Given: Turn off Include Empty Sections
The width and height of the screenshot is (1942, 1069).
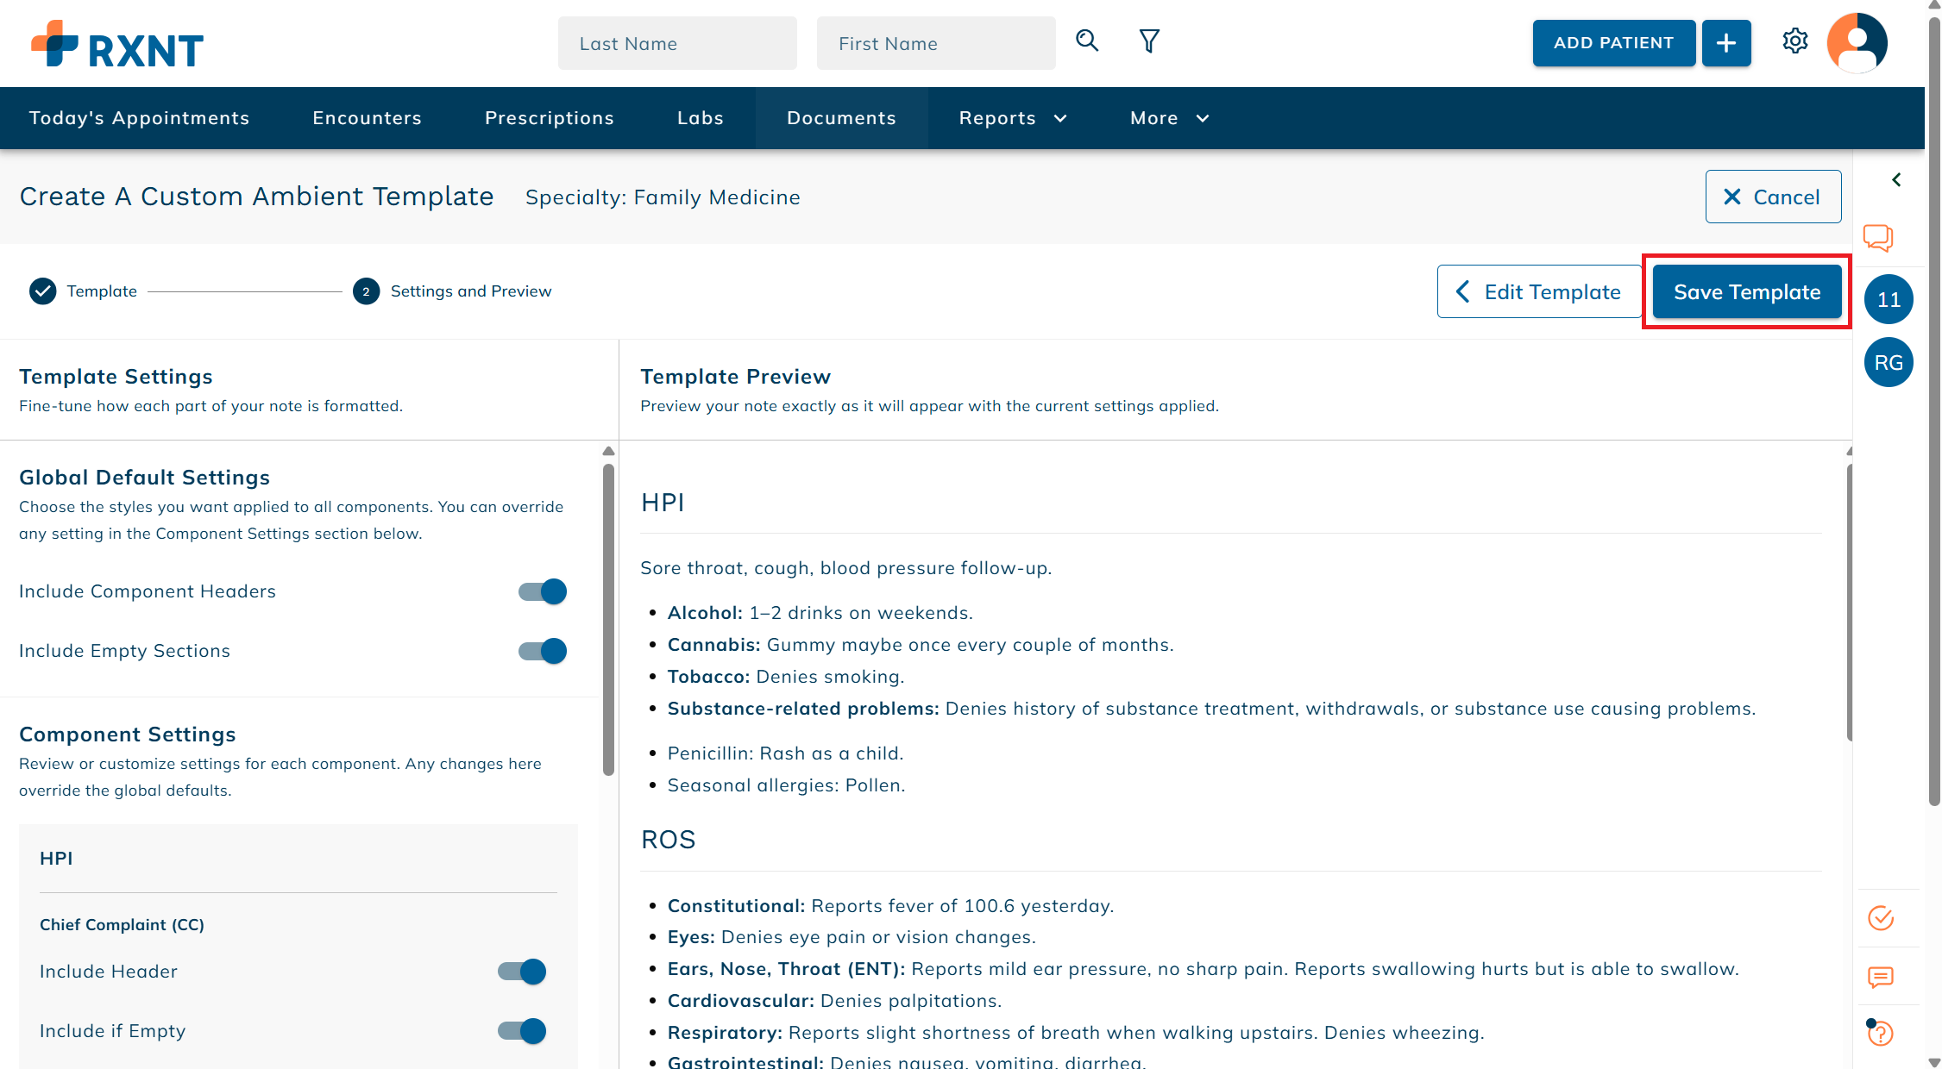Looking at the screenshot, I should click(x=541, y=651).
